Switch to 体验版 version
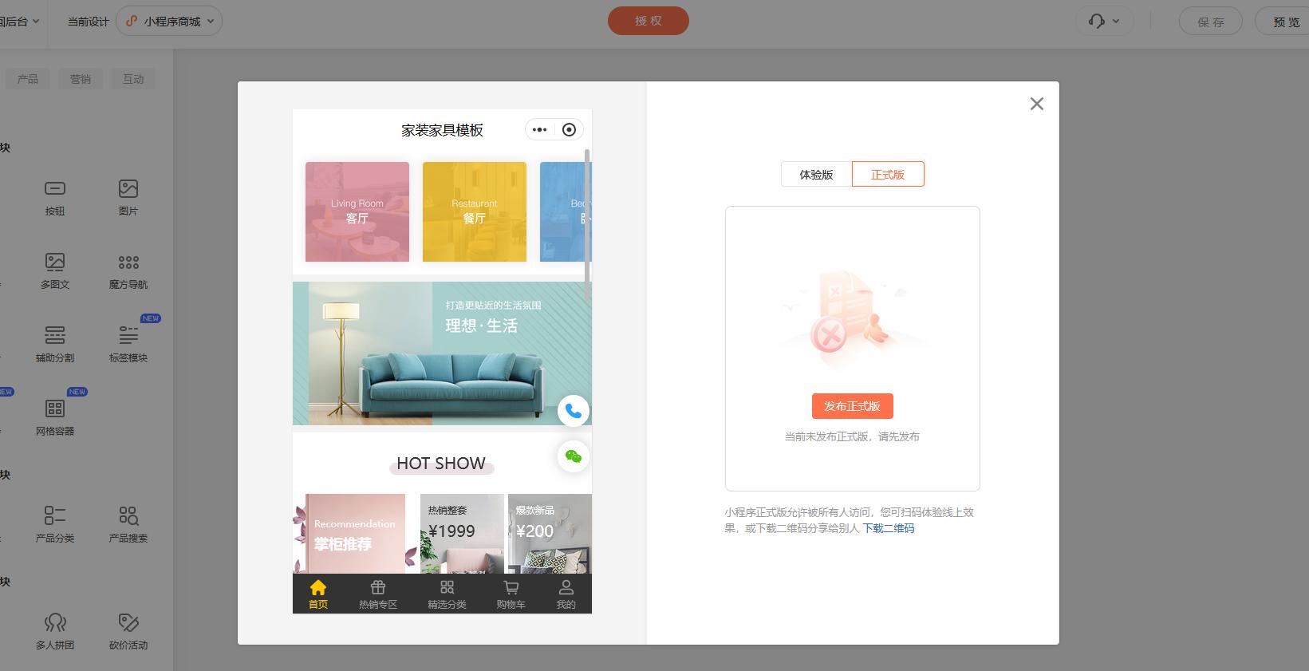 pyautogui.click(x=816, y=175)
